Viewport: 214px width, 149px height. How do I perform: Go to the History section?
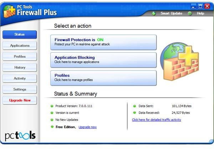20,67
